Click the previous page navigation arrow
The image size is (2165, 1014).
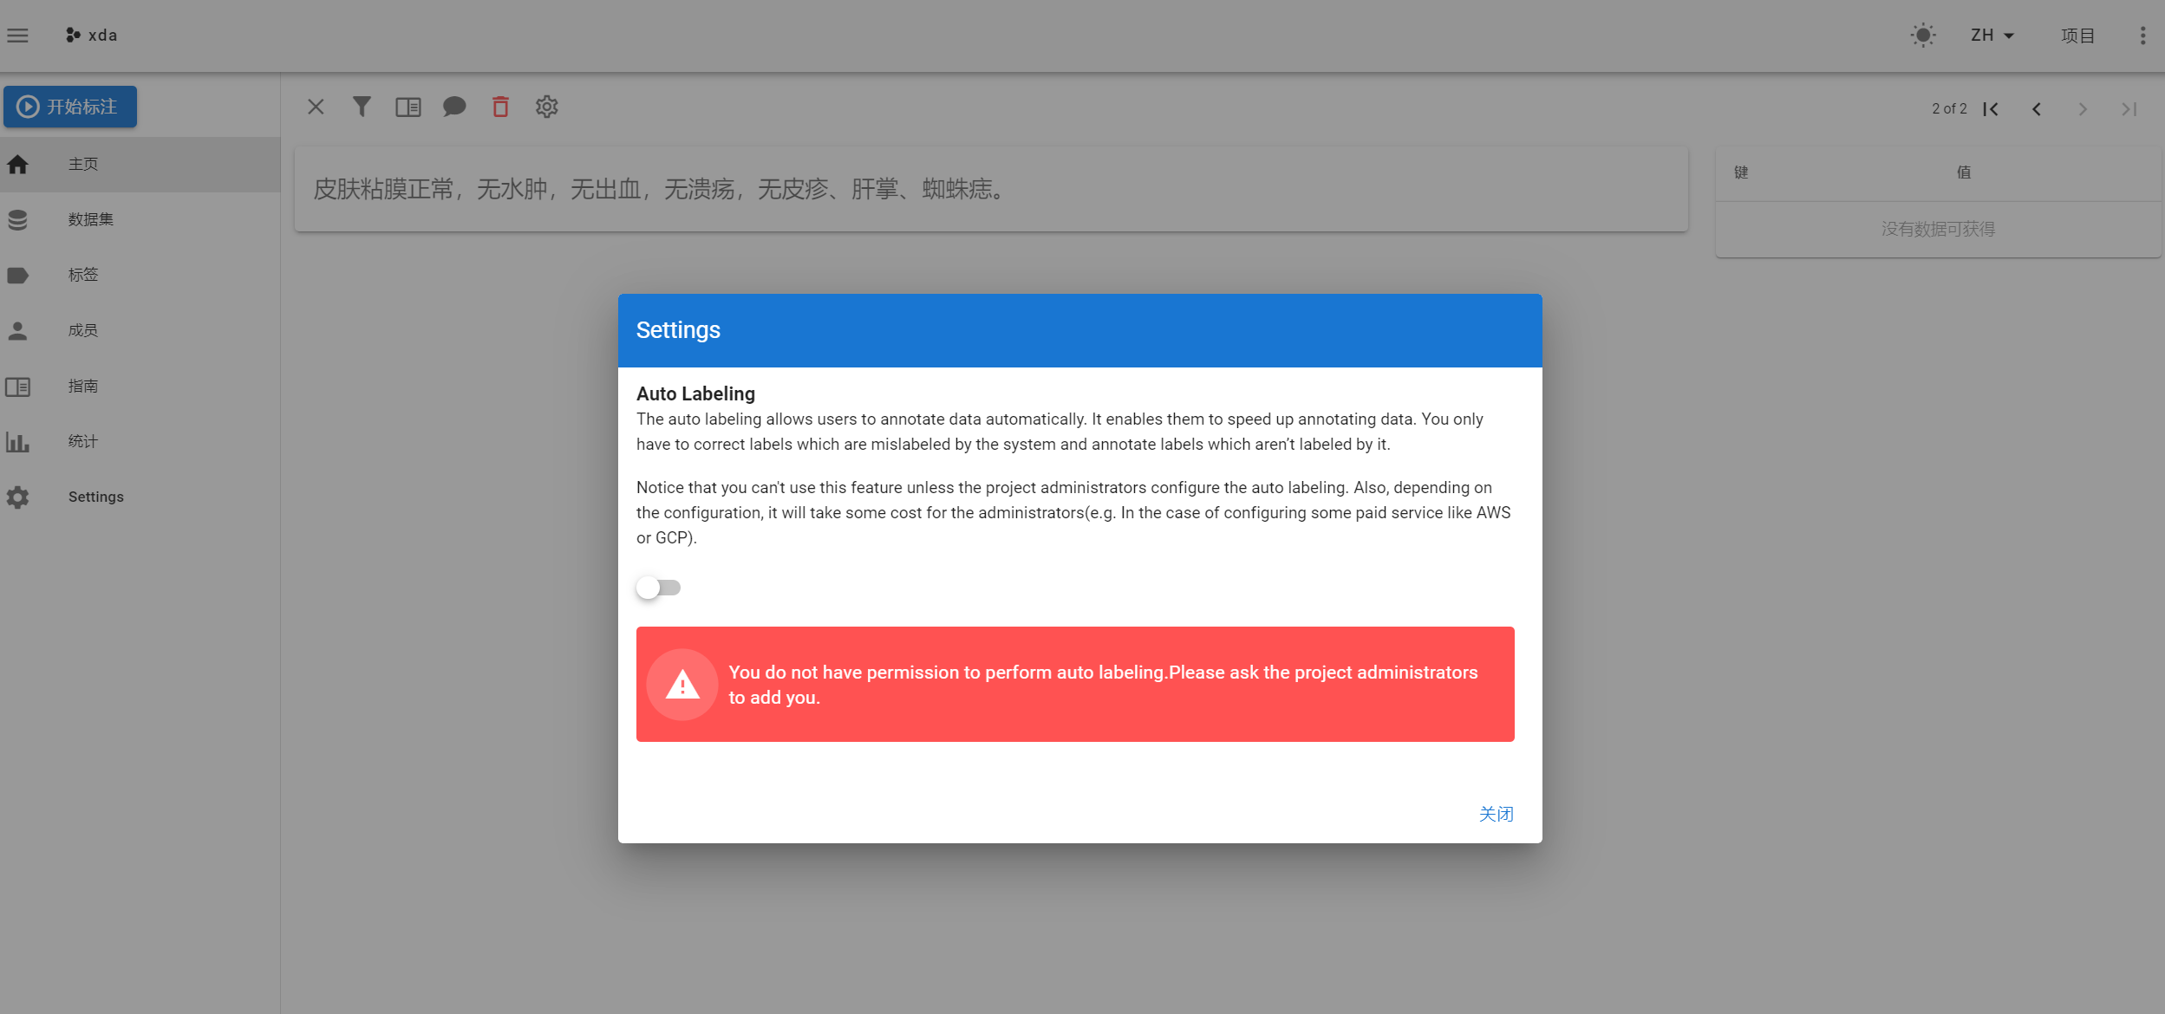[x=2036, y=108]
